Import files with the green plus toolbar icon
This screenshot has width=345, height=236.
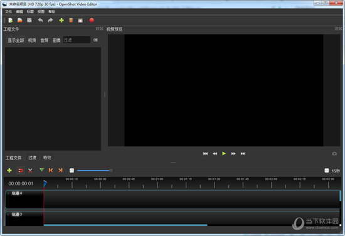click(x=61, y=21)
